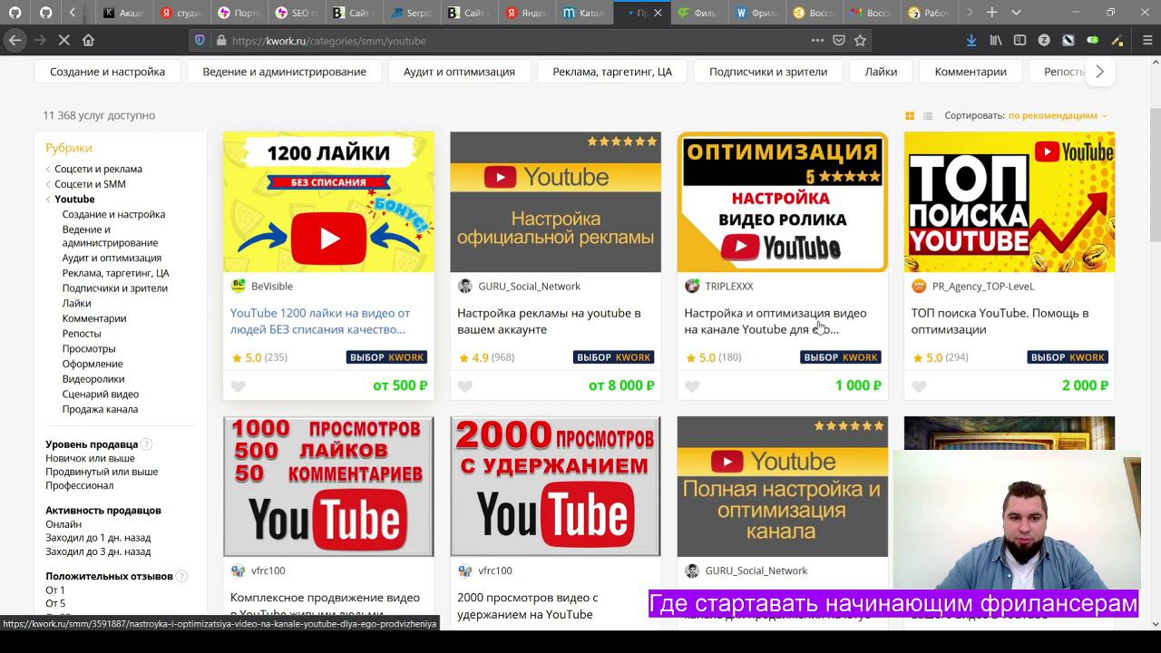Open sidebar Продажа канала subcategory link
Viewport: 1161px width, 653px height.
[100, 410]
